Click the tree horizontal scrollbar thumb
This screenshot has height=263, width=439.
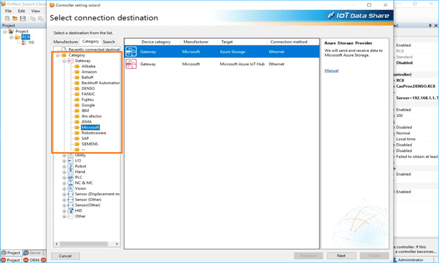coord(83,244)
